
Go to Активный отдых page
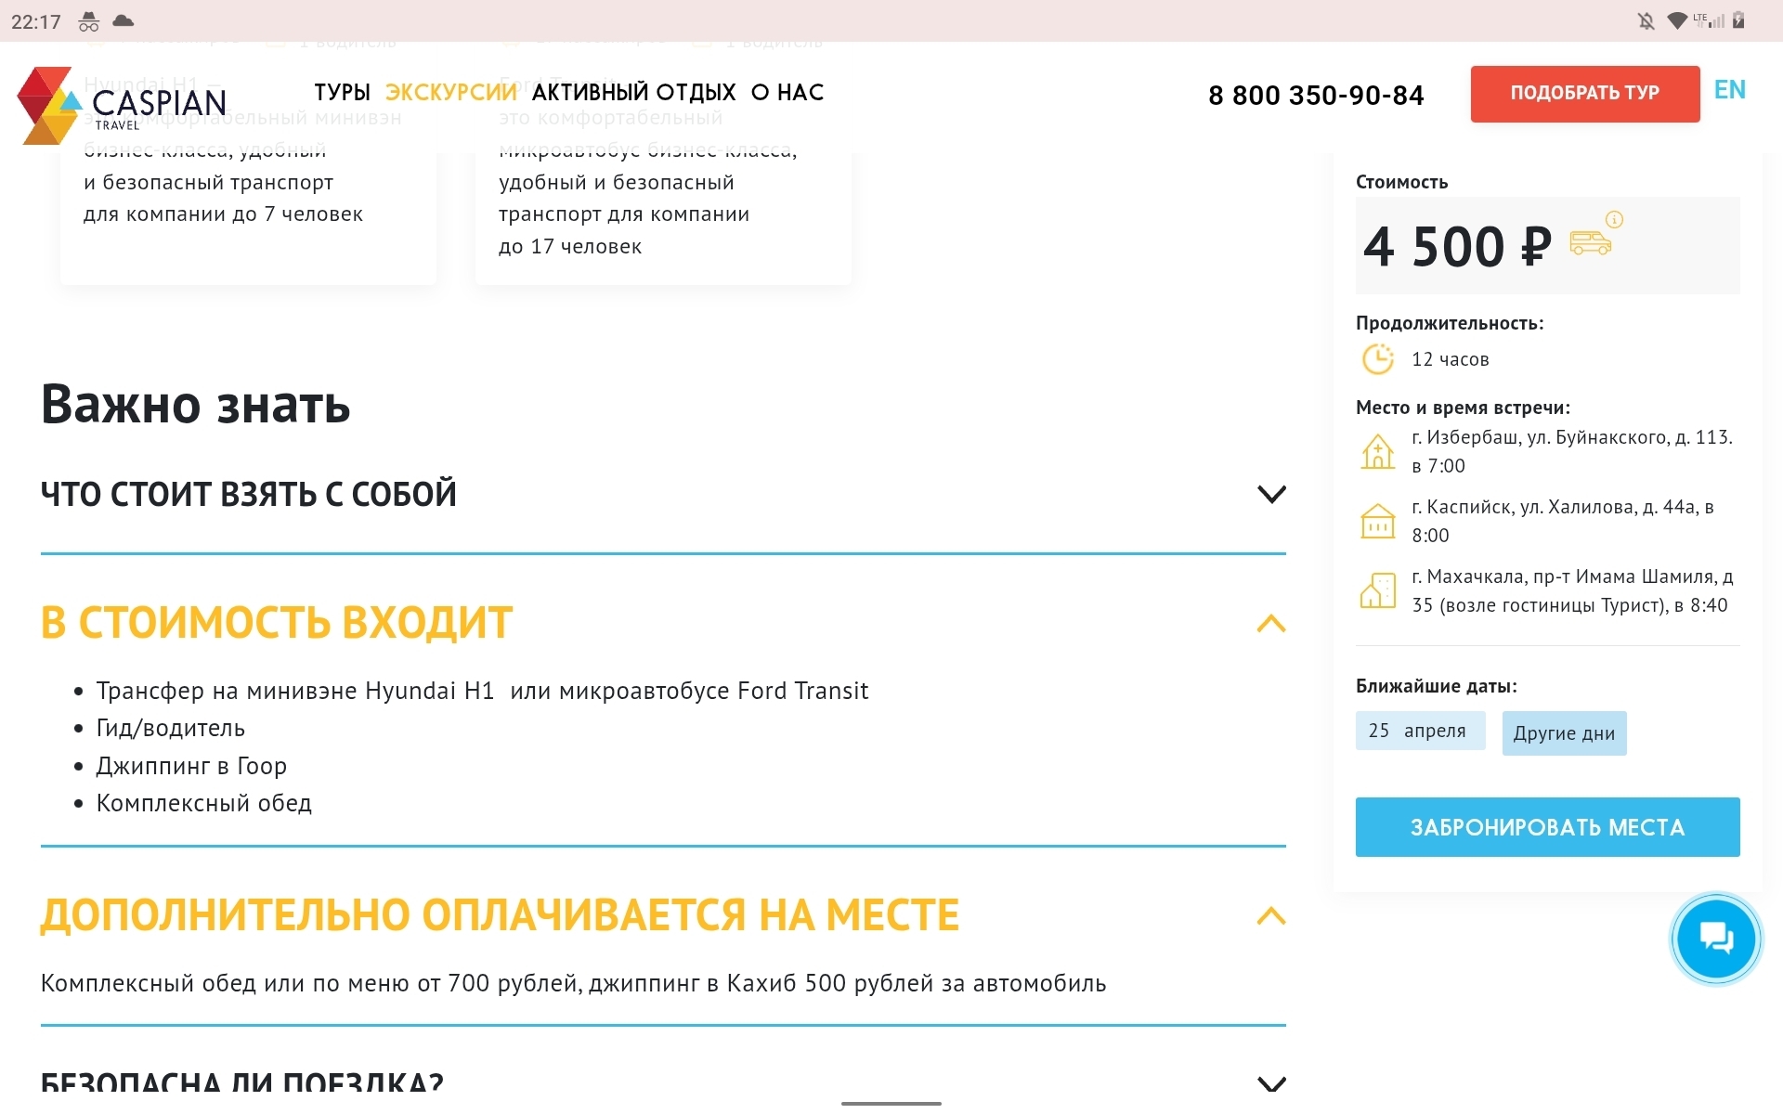[633, 93]
